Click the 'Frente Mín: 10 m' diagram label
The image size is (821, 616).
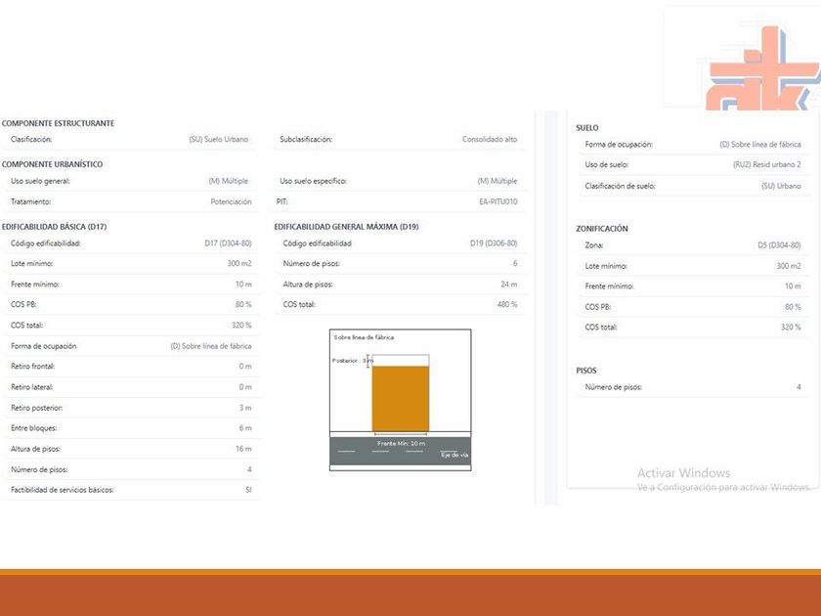(401, 444)
